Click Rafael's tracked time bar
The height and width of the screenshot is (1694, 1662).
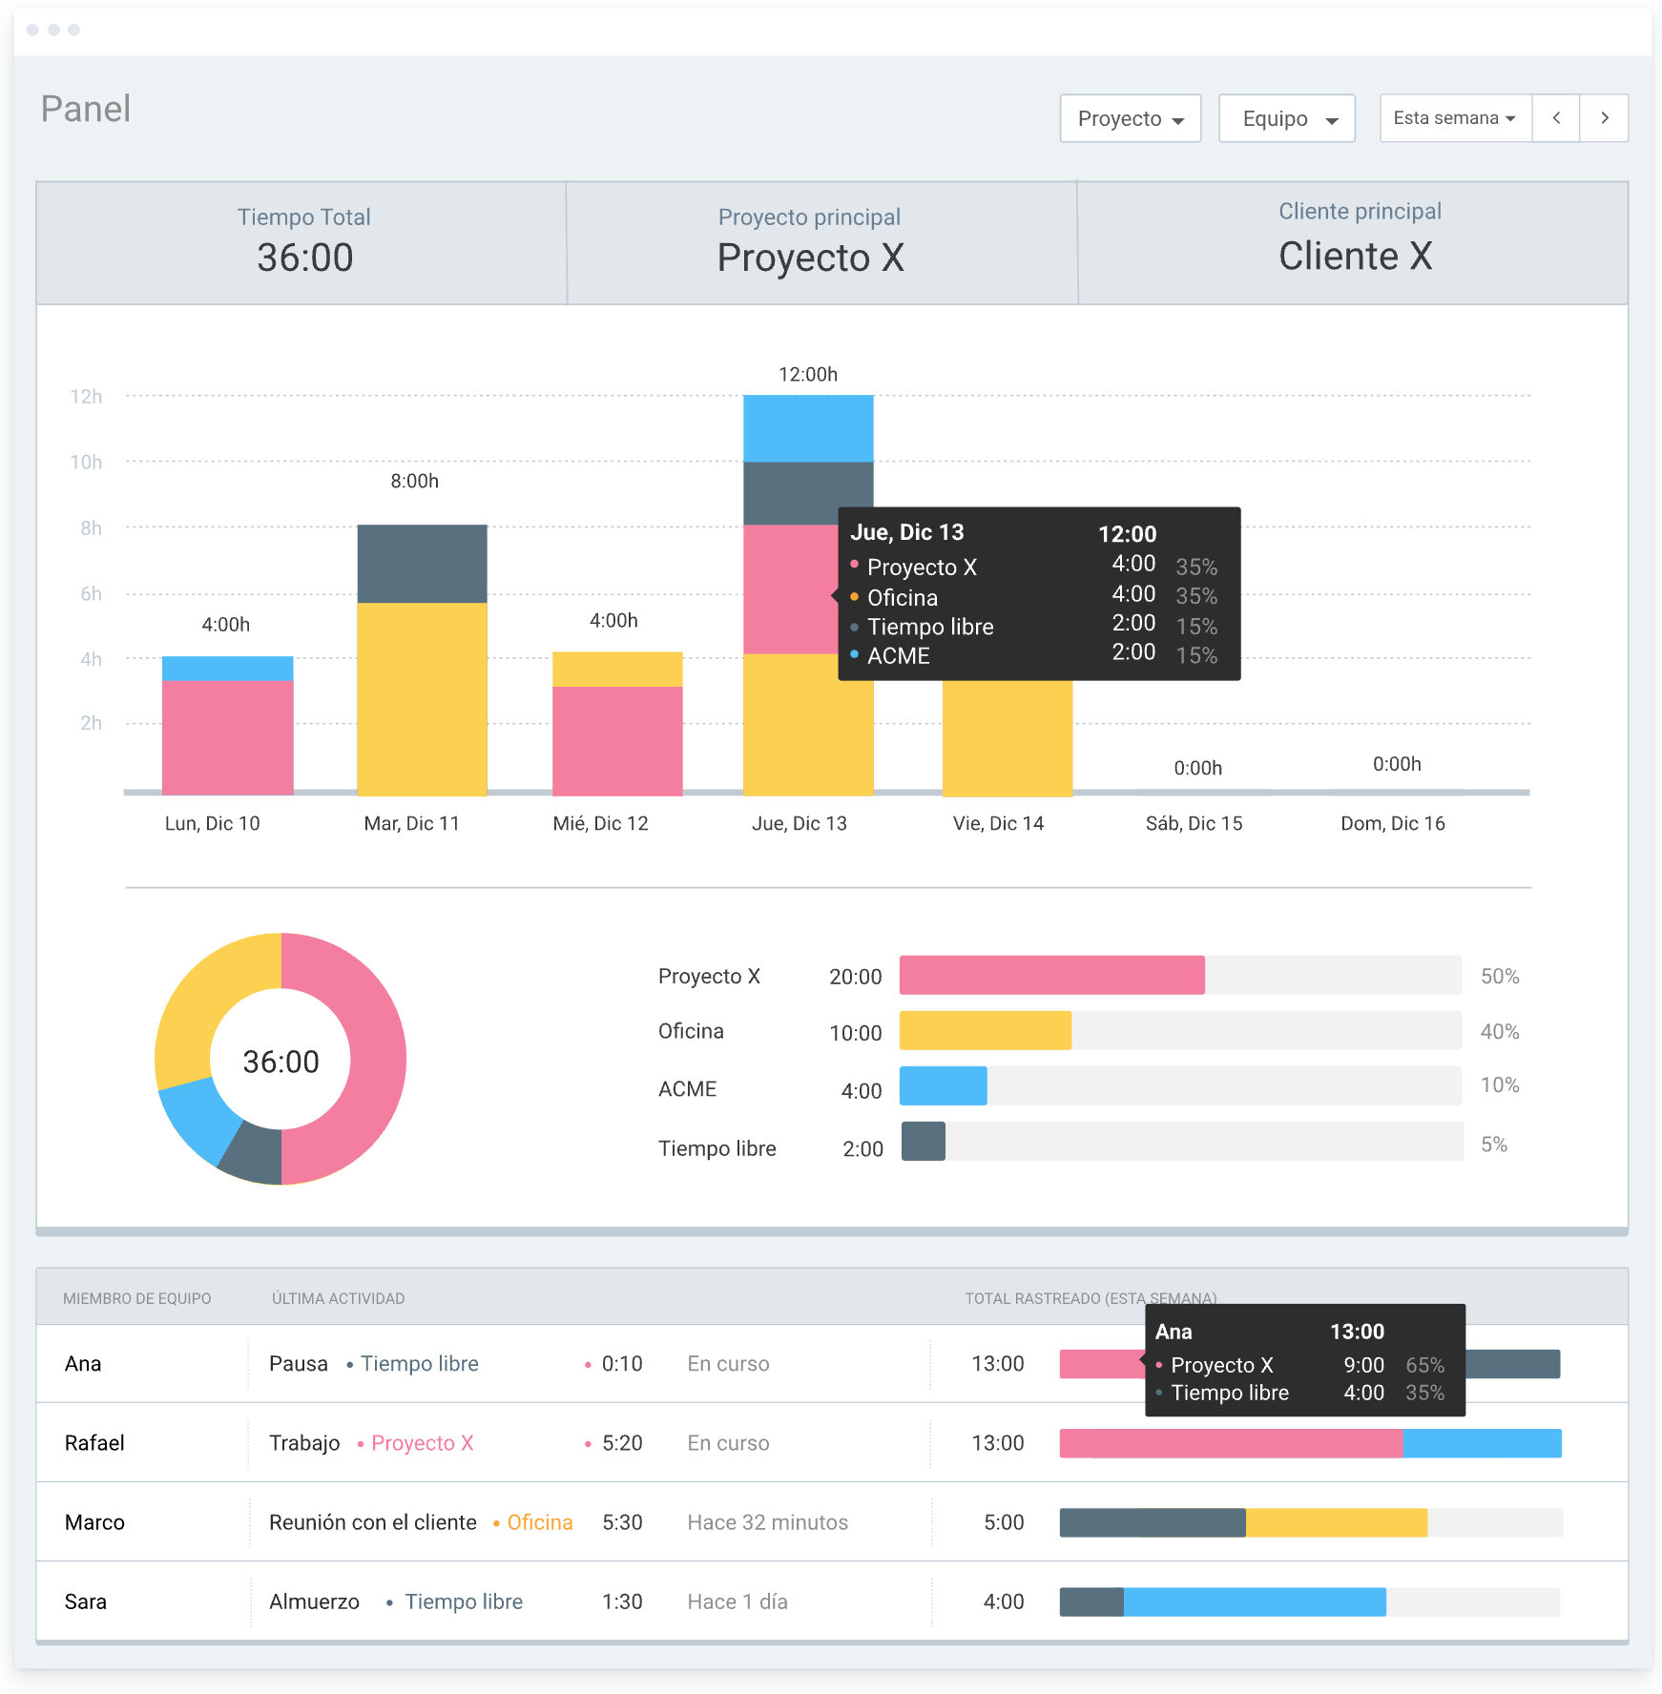(1309, 1443)
